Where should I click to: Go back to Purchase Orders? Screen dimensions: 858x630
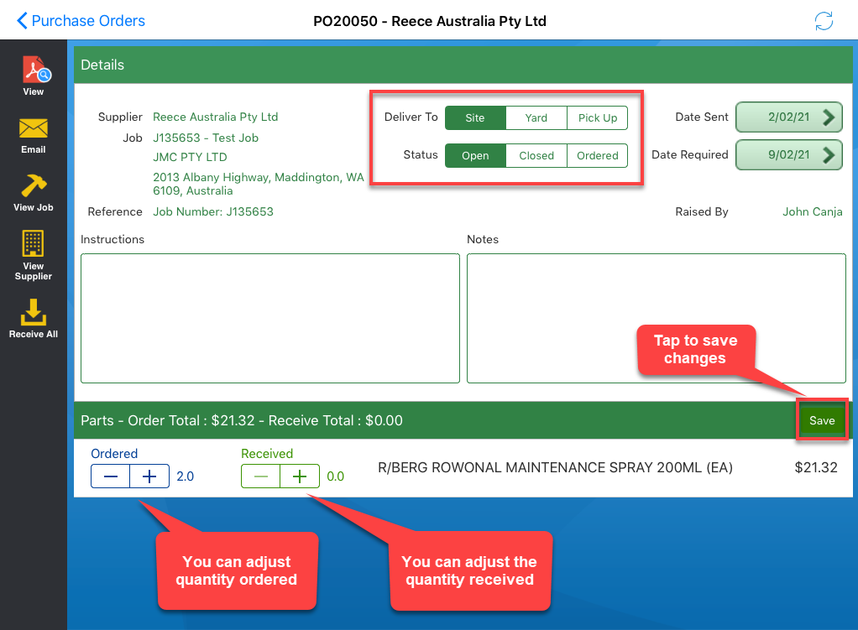[81, 21]
